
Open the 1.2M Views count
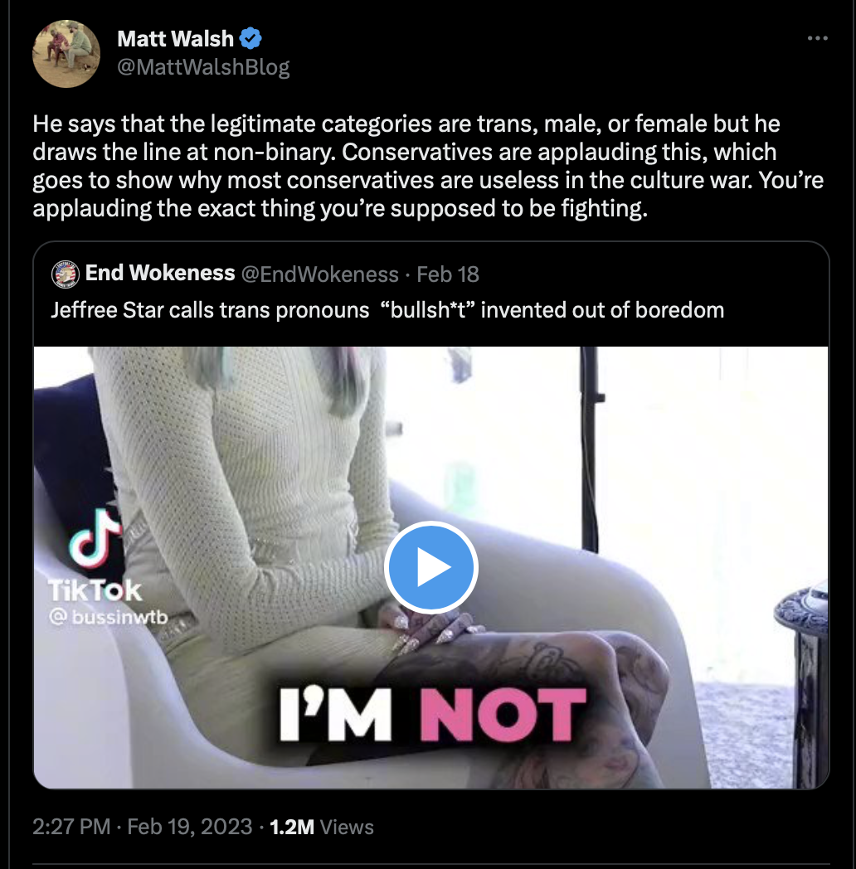click(x=322, y=827)
